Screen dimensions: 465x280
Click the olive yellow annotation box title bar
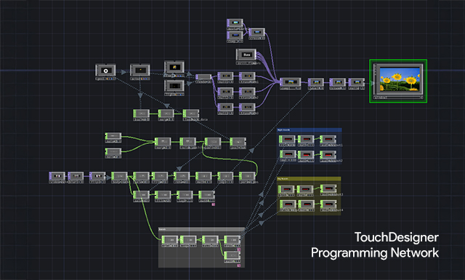point(309,179)
